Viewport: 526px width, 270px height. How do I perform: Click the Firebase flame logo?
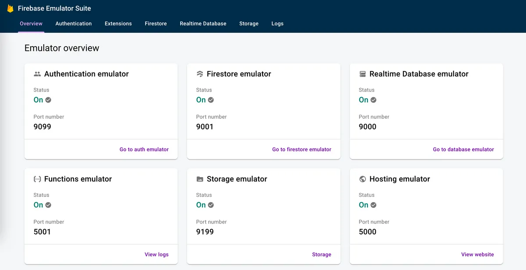click(10, 8)
